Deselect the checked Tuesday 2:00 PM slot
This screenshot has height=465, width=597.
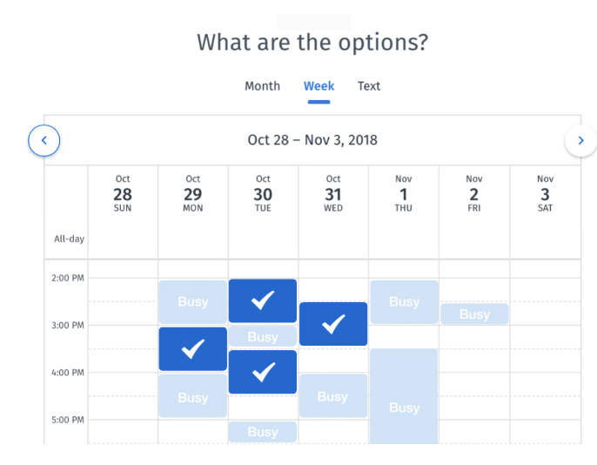[x=263, y=301]
